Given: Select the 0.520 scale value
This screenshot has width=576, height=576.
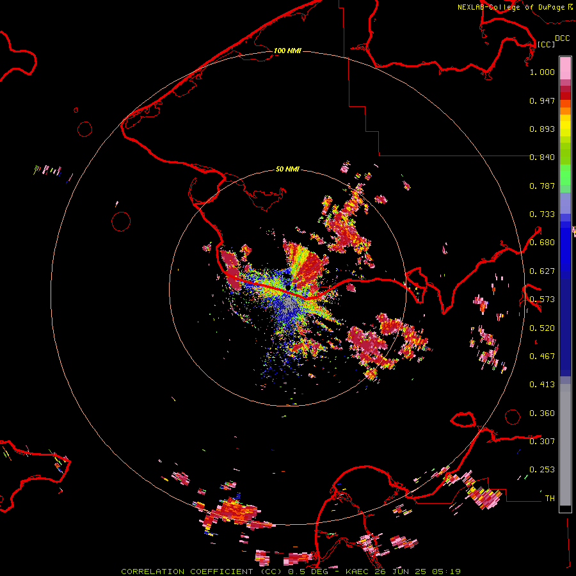Looking at the screenshot, I should 542,328.
